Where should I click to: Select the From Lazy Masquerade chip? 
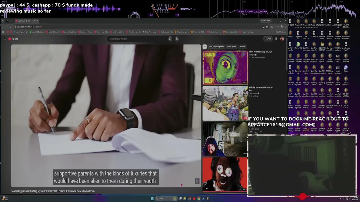(216, 47)
